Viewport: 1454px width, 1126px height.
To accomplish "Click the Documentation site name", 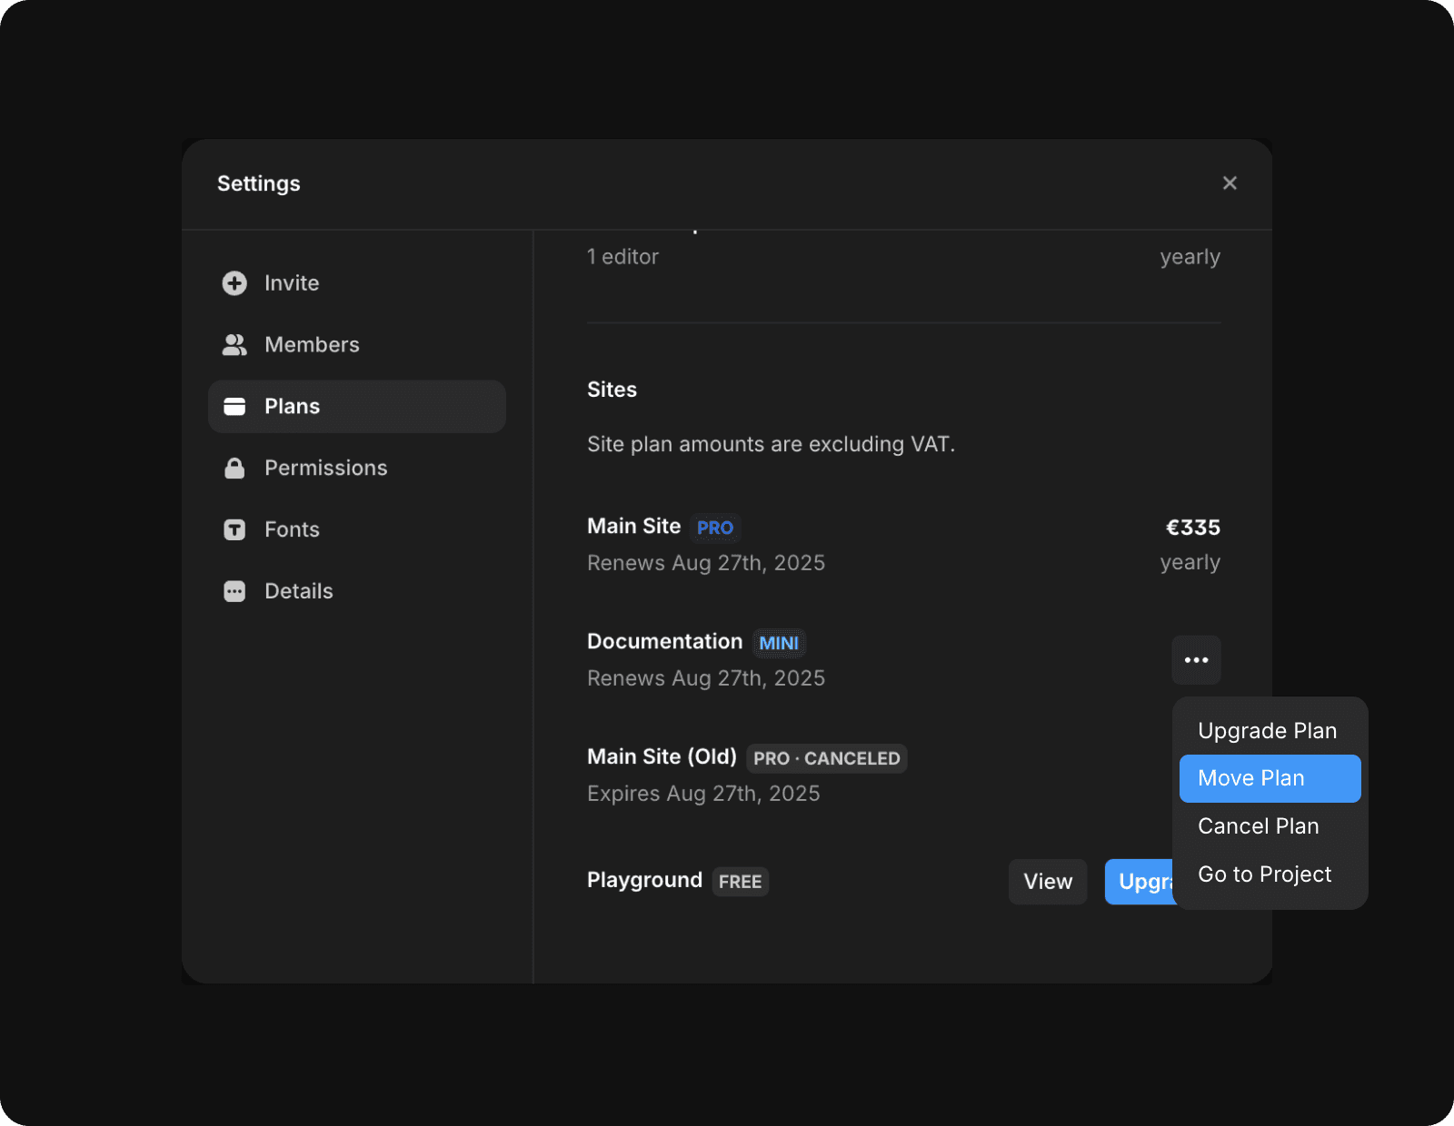I will (x=664, y=642).
